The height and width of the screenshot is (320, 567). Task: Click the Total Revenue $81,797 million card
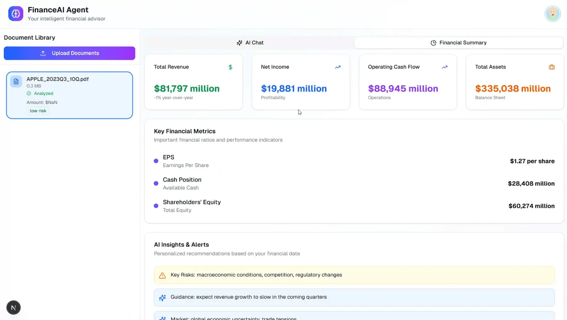pyautogui.click(x=193, y=82)
